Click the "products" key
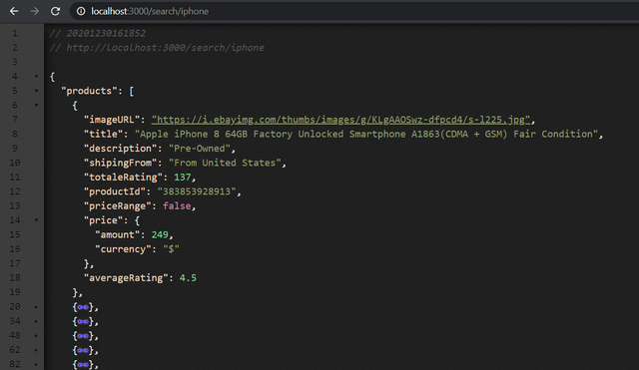The width and height of the screenshot is (639, 370). [x=89, y=91]
